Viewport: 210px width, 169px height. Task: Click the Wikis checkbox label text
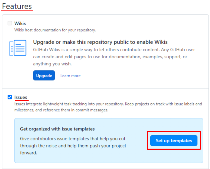(x=20, y=23)
